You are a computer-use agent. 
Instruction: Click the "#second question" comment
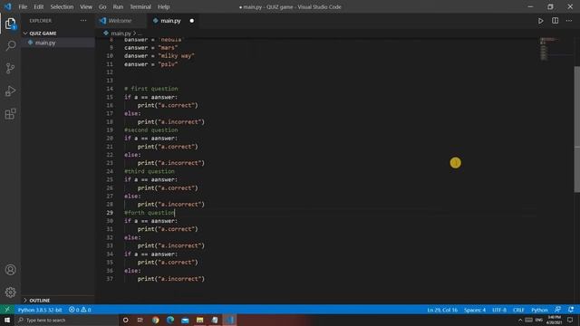click(x=151, y=130)
